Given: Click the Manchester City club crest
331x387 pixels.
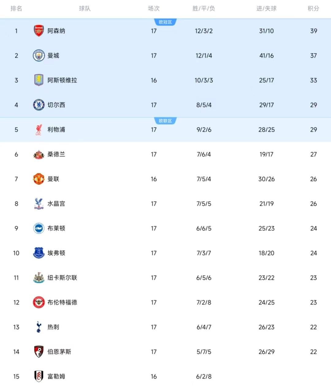Looking at the screenshot, I should [39, 56].
